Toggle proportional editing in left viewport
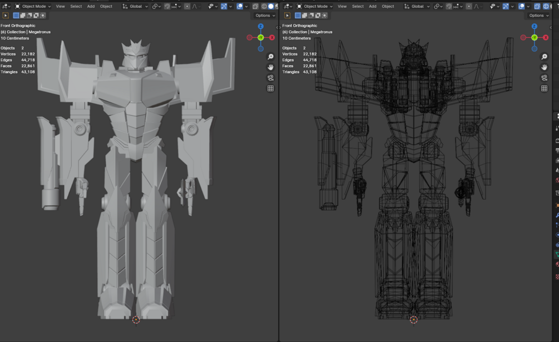 (x=187, y=7)
